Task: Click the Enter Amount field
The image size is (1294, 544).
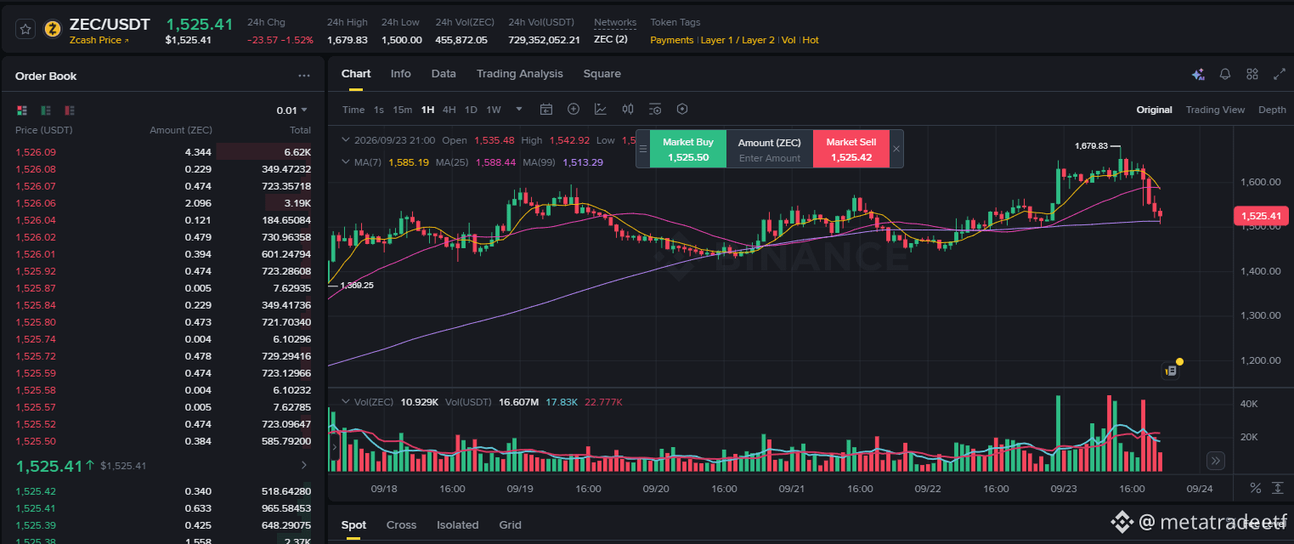Action: 770,158
